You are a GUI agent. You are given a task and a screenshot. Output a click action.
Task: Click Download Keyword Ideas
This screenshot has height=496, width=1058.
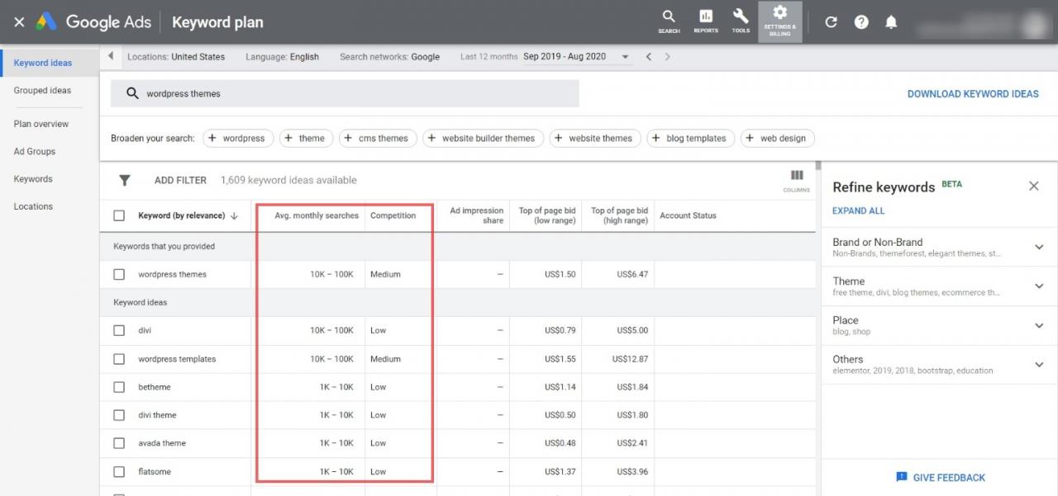(973, 93)
